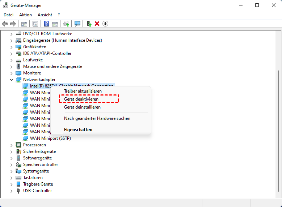Choose Eigenschaften from context menu
The height and width of the screenshot is (207, 282).
tap(101, 130)
